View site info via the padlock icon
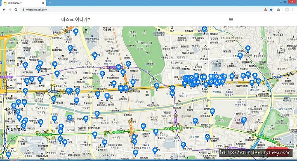Screen dimensions: 297x161 point(23,9)
